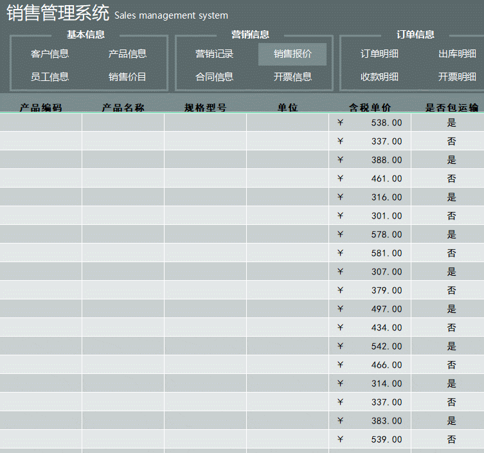The height and width of the screenshot is (453, 484).
Task: Select the empty 产品名称 cell in 388.00 row
Action: click(123, 160)
